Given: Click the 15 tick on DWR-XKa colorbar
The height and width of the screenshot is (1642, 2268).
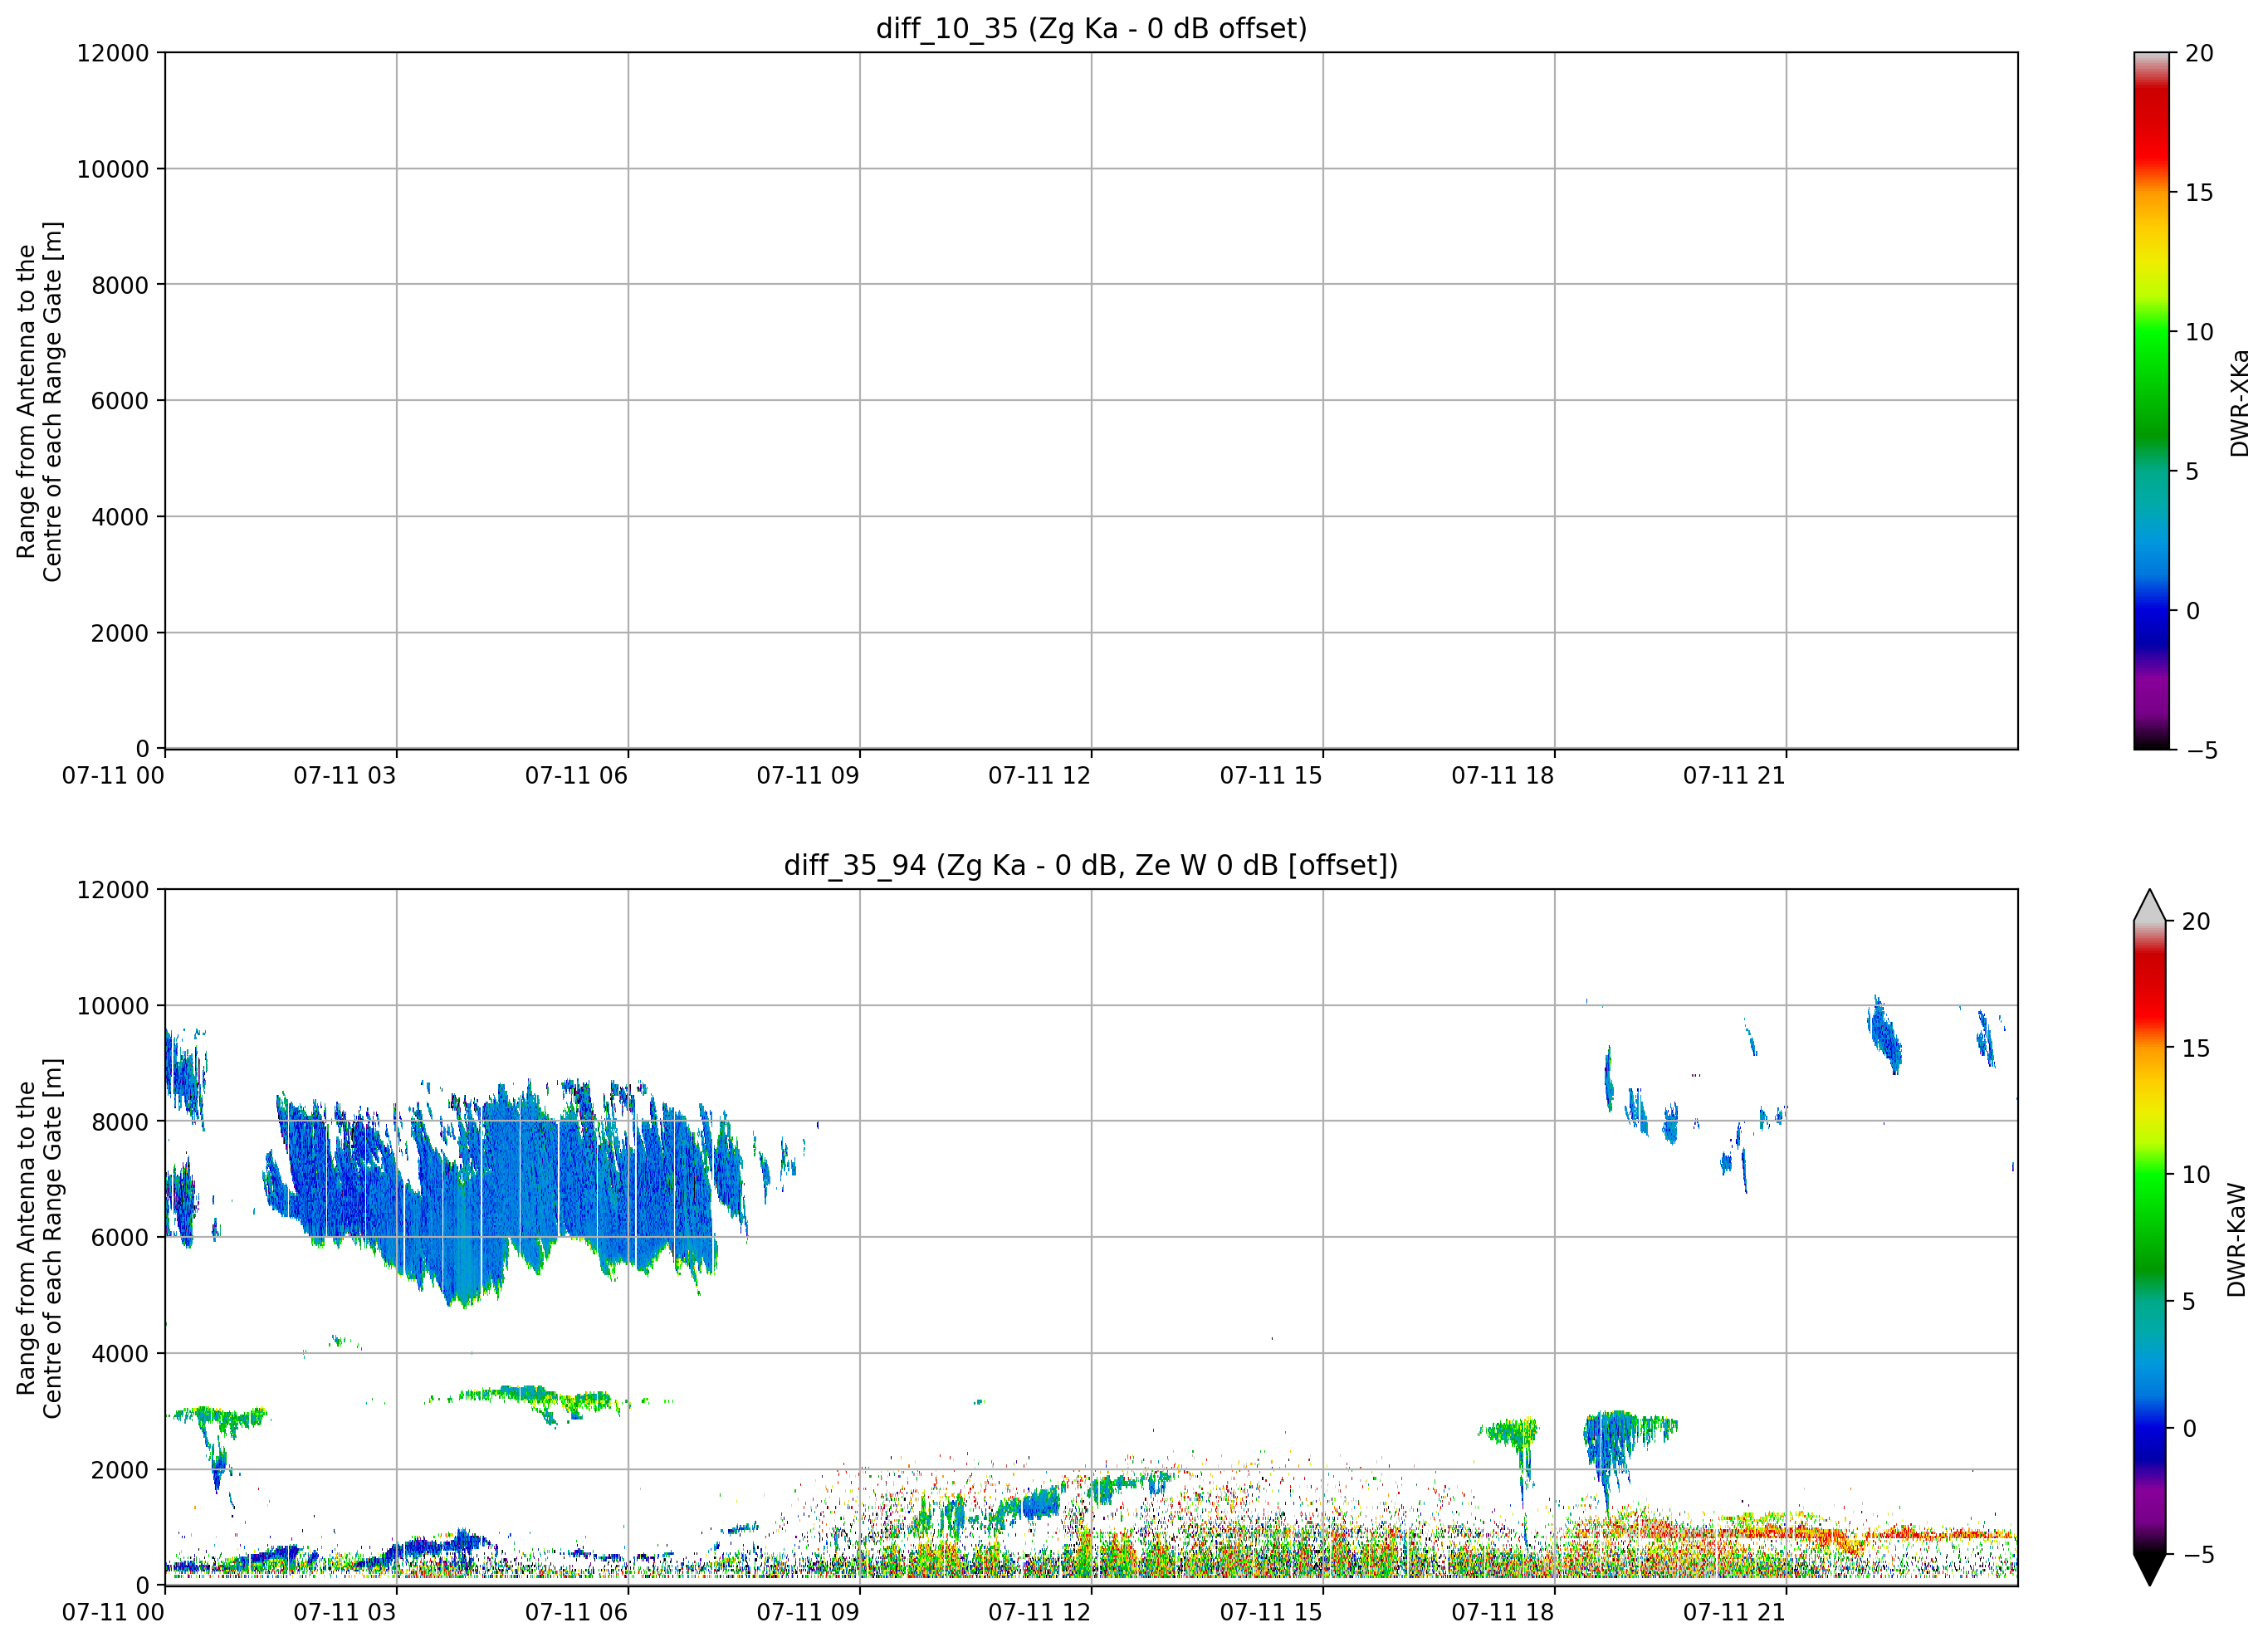Looking at the screenshot, I should (x=2199, y=193).
